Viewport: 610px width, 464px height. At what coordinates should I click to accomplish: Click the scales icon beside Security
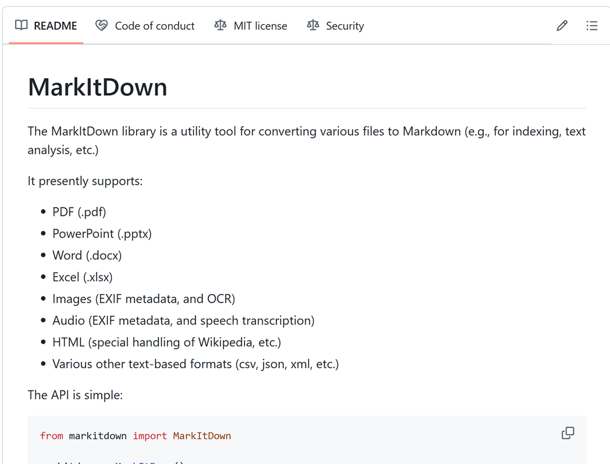pyautogui.click(x=313, y=25)
